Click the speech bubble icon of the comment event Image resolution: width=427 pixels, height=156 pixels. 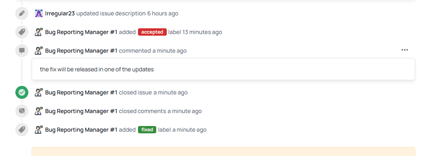22,51
